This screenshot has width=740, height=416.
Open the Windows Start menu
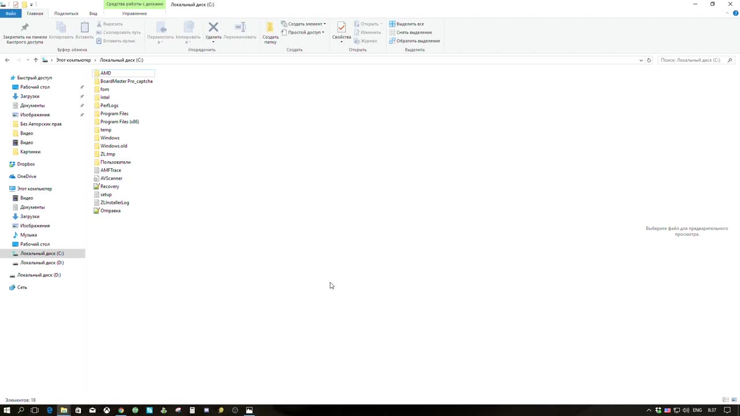pyautogui.click(x=7, y=410)
